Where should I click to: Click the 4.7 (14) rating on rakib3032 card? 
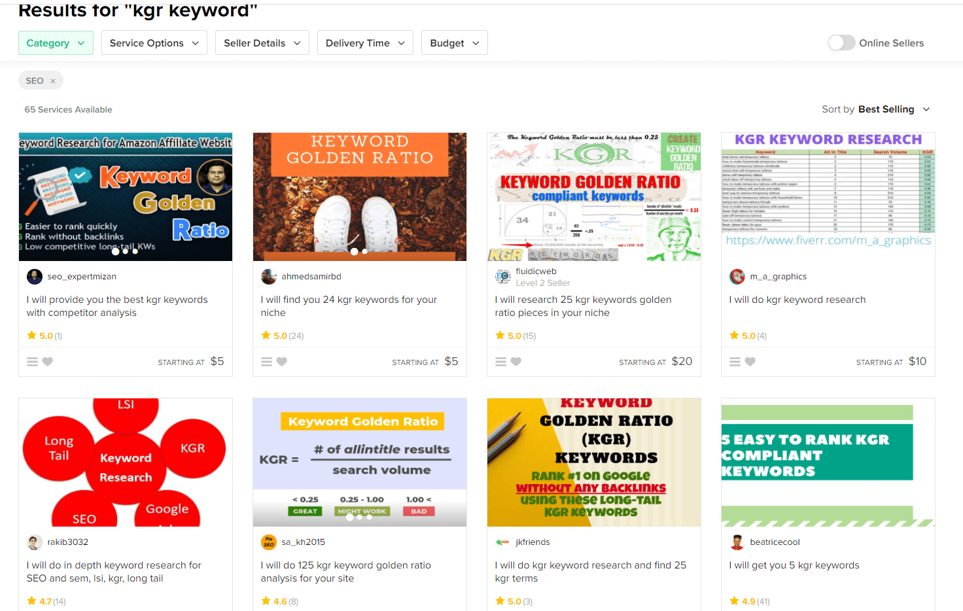point(46,601)
